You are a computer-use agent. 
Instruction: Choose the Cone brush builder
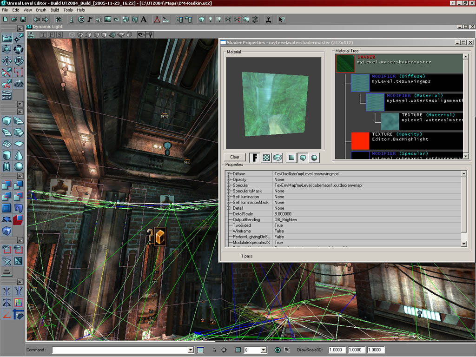19,155
